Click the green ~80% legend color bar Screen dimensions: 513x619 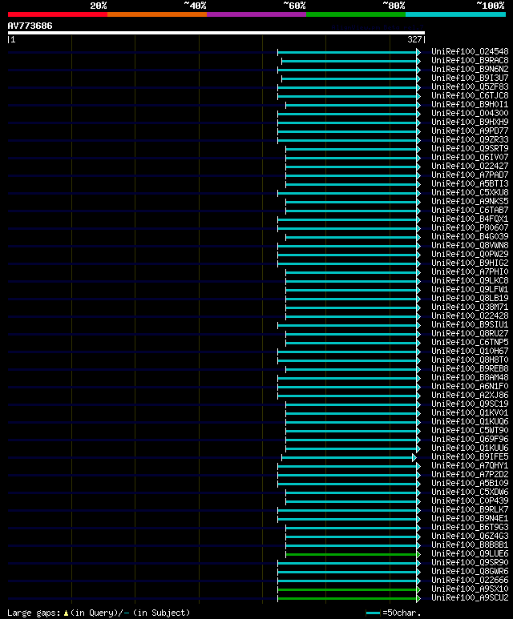pyautogui.click(x=356, y=14)
